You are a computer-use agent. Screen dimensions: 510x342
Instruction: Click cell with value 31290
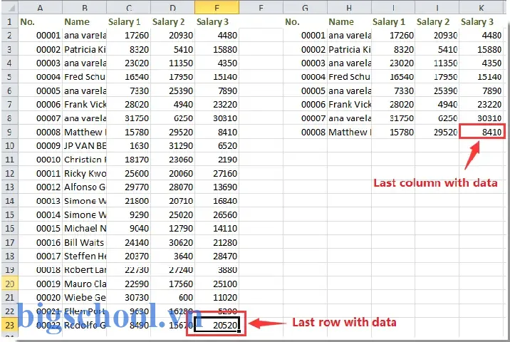point(172,146)
